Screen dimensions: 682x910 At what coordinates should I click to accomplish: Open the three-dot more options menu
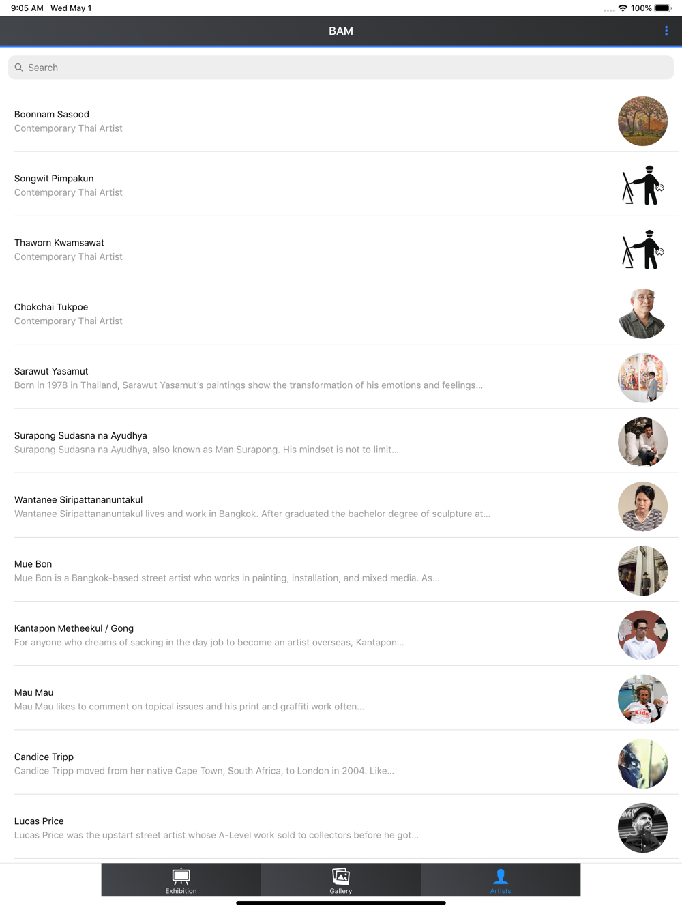(666, 31)
